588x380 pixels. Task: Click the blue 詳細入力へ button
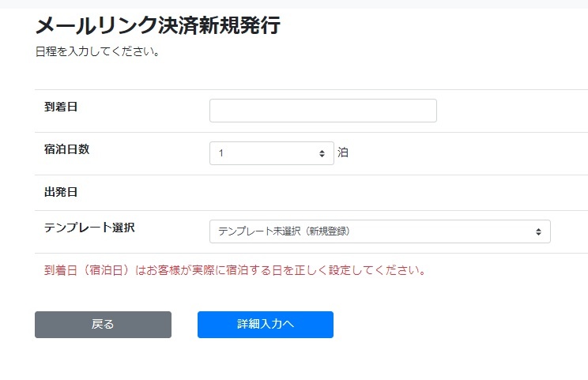point(266,325)
